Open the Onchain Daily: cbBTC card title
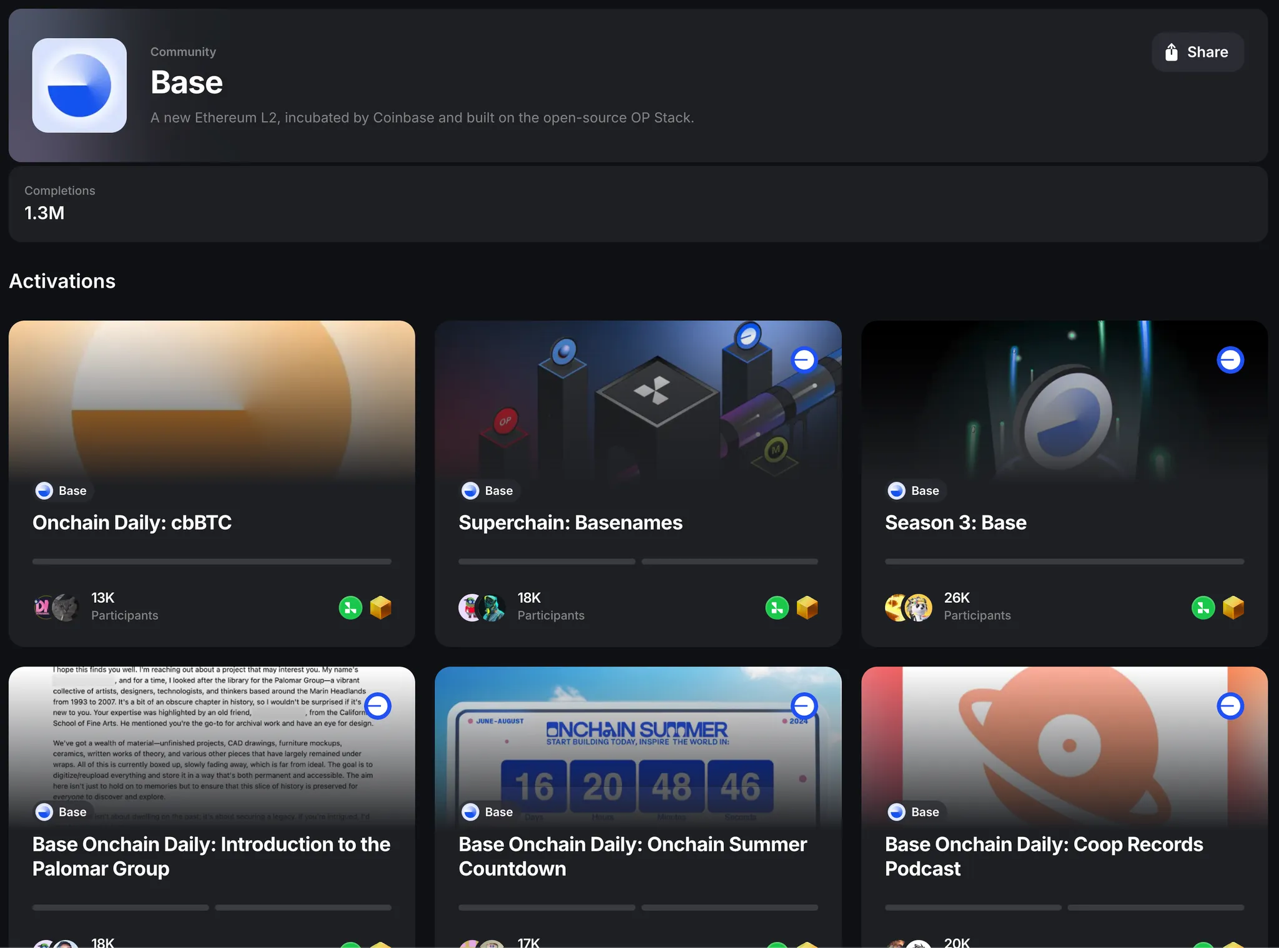This screenshot has width=1279, height=948. (x=132, y=522)
